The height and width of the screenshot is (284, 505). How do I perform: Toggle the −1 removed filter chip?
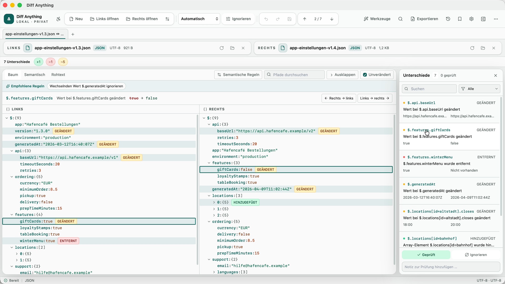[50, 62]
